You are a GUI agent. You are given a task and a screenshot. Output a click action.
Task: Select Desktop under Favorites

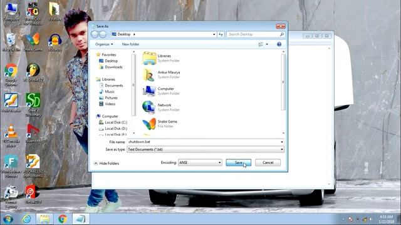pos(108,61)
